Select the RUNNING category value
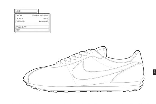156x104 pixels. click(44, 21)
